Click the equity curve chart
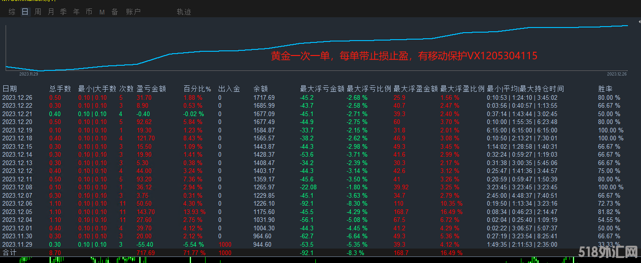This screenshot has width=641, height=263. [x=318, y=49]
